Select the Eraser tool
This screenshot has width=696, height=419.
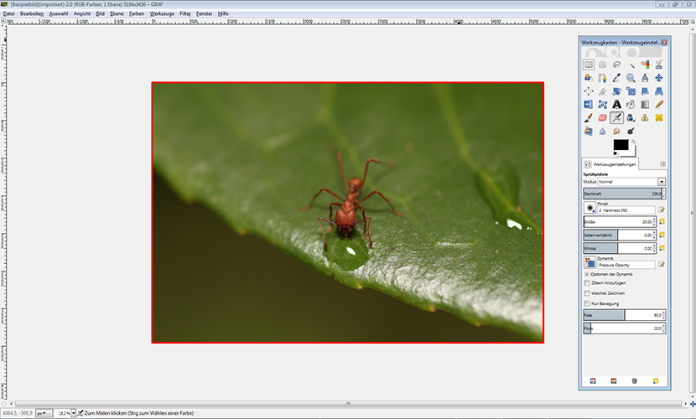click(x=602, y=117)
